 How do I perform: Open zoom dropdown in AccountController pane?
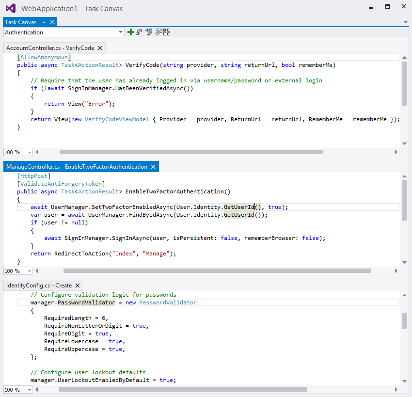(29, 152)
